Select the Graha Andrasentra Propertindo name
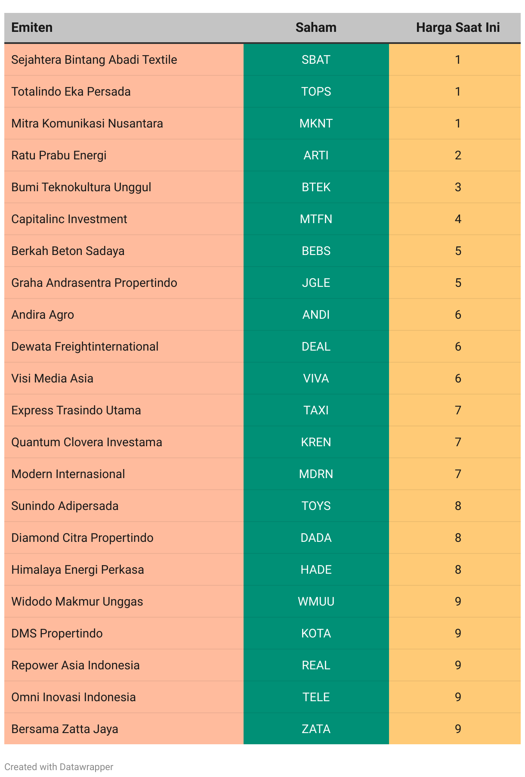The height and width of the screenshot is (777, 525). 94,283
